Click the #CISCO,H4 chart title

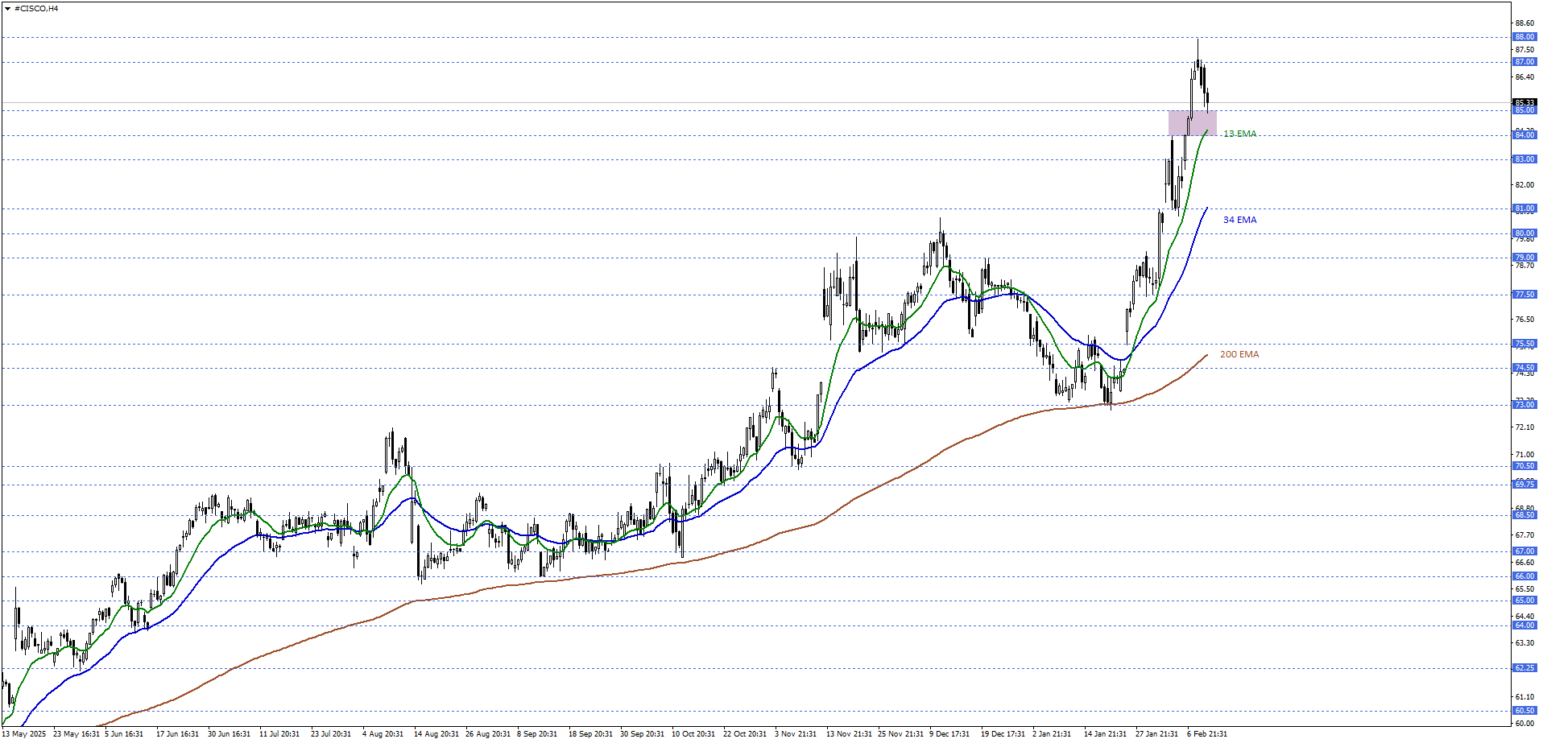click(x=36, y=9)
